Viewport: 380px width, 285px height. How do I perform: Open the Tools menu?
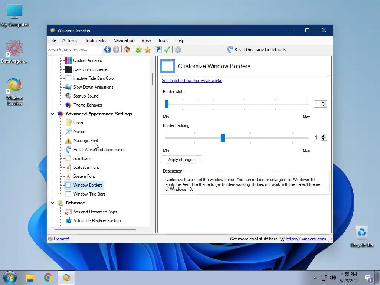tap(163, 40)
